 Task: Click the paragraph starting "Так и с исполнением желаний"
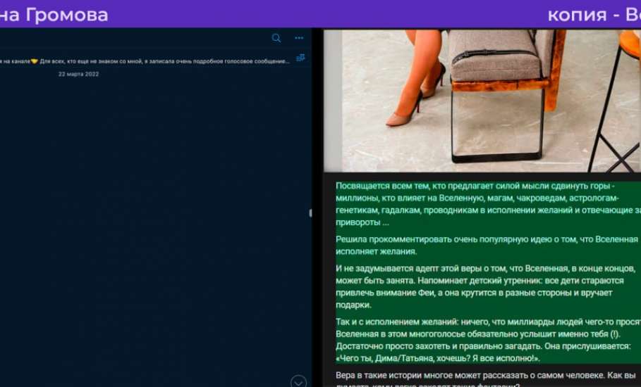(x=488, y=340)
